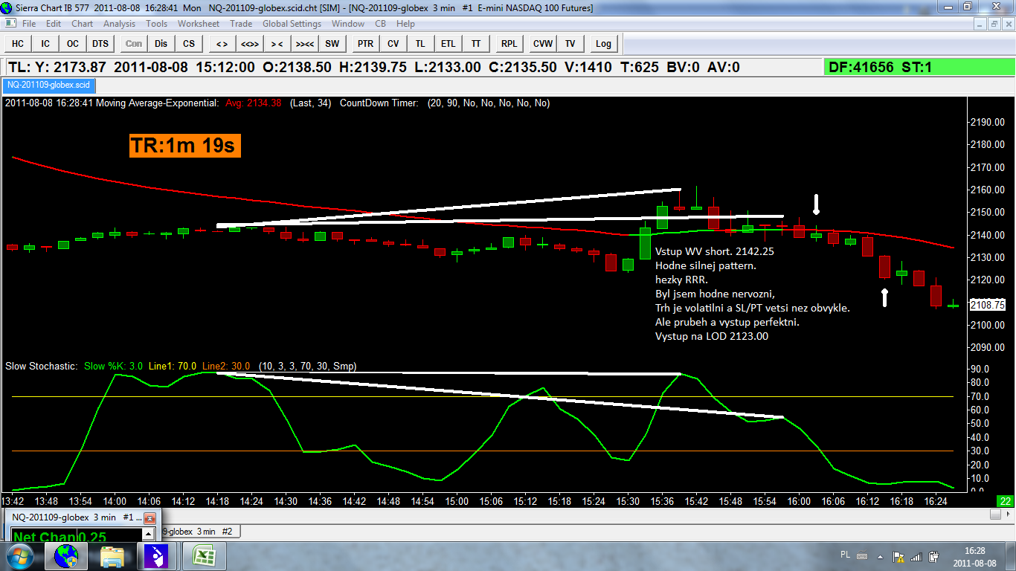Click the IC toolbar button
1016x571 pixels.
pyautogui.click(x=45, y=44)
